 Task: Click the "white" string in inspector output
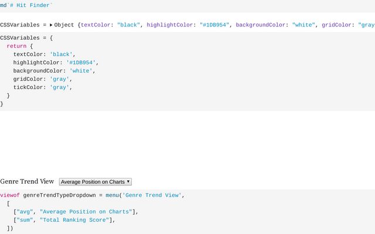(x=304, y=25)
